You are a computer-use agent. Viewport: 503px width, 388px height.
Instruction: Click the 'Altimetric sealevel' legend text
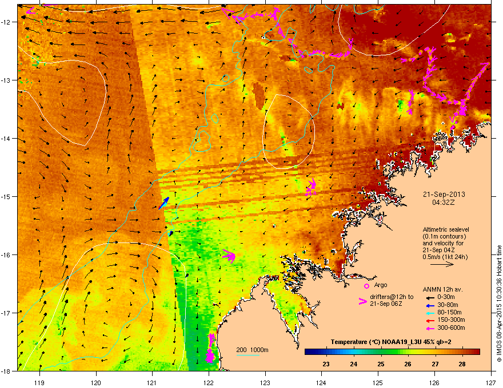coord(446,229)
